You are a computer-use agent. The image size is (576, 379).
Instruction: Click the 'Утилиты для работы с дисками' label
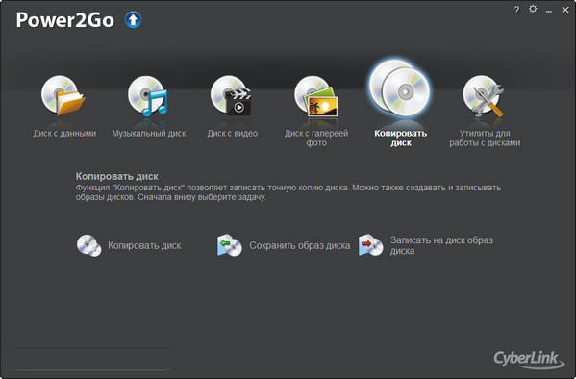(x=485, y=138)
